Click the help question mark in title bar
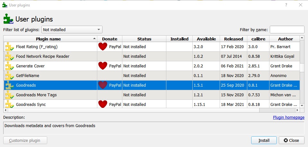The width and height of the screenshot is (308, 147). [286, 5]
